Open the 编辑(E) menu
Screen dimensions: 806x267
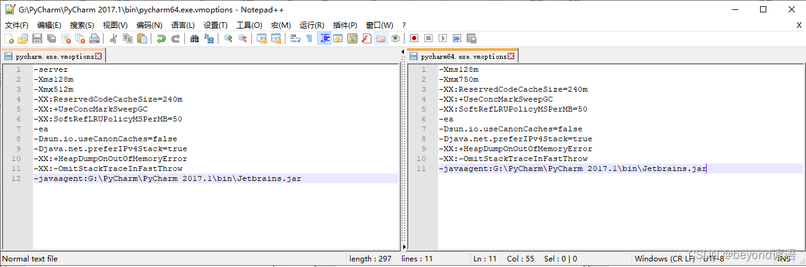click(49, 25)
